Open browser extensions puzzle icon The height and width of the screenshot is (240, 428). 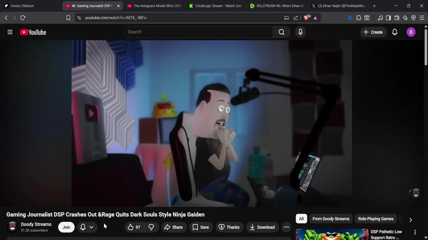coord(358,18)
